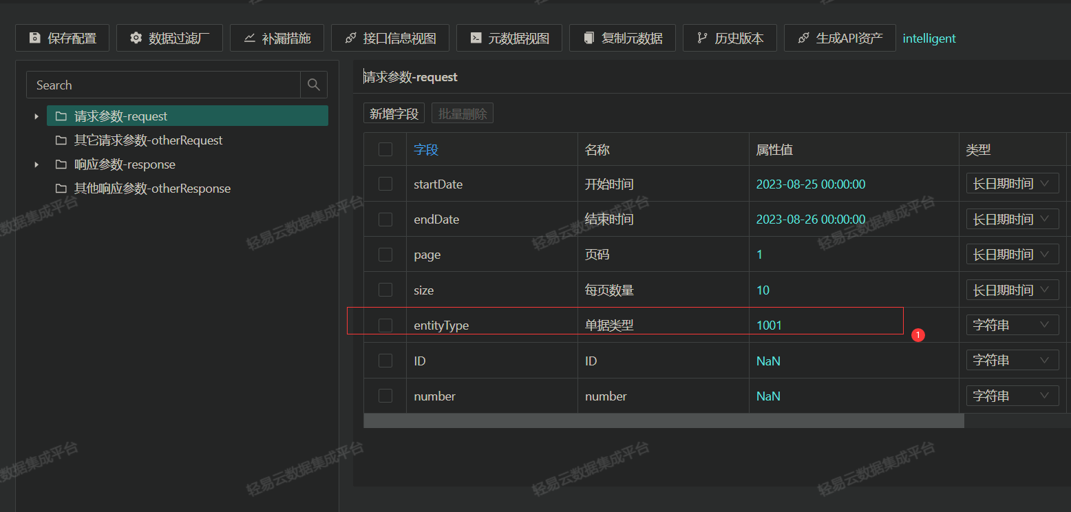The height and width of the screenshot is (512, 1071).
Task: Click the 生成API资产 button
Action: (840, 38)
